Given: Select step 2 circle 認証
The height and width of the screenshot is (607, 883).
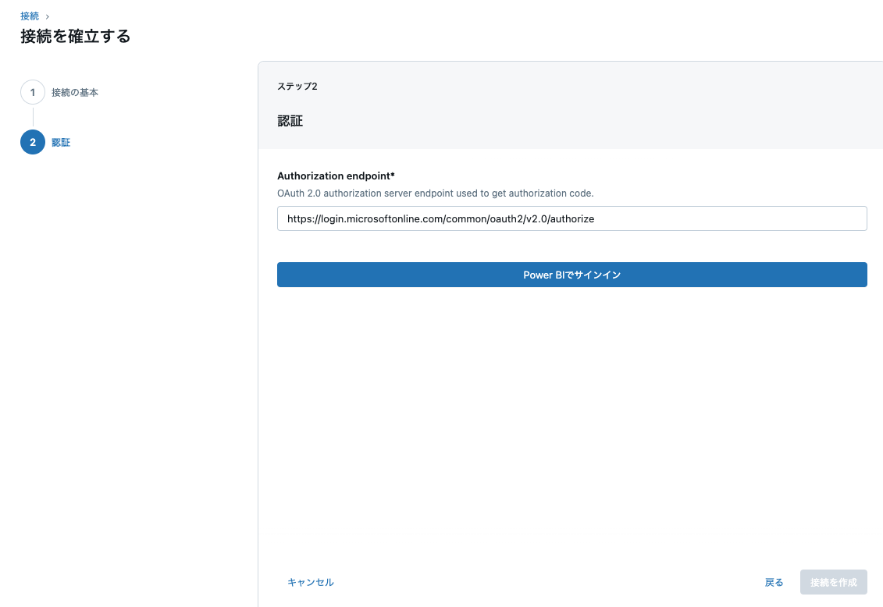Looking at the screenshot, I should tap(33, 142).
